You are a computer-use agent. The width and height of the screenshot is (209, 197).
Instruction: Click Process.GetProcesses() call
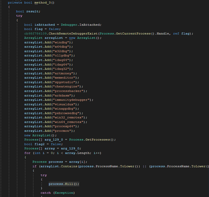[91, 140]
